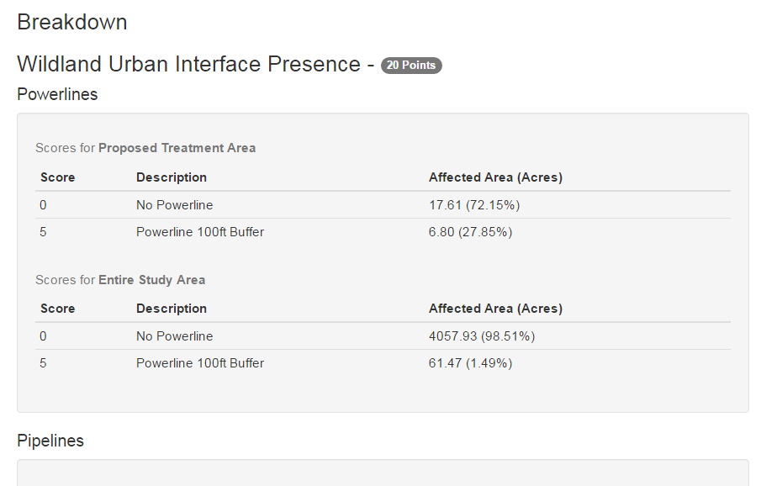761x486 pixels.
Task: Click Powerline 100ft Buffer in Entire Study table
Action: point(200,363)
